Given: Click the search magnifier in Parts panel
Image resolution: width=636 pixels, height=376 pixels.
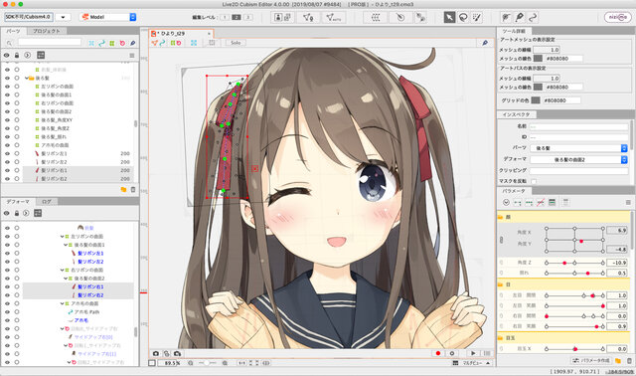Looking at the screenshot, I should [9, 43].
